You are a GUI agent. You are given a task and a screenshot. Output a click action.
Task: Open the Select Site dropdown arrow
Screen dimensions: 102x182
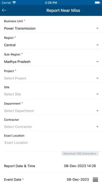[98, 94]
